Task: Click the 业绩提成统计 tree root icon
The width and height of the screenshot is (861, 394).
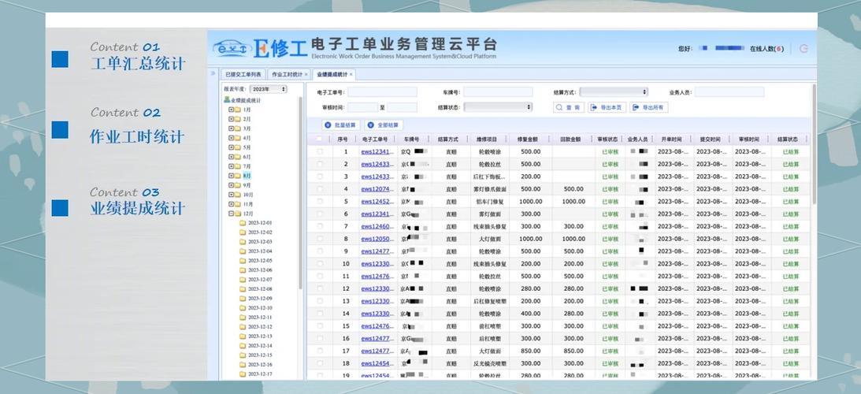Action: (x=227, y=100)
